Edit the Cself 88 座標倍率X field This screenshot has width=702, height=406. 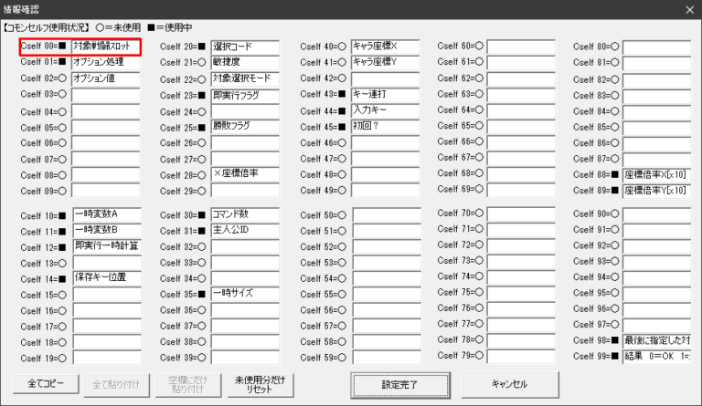[656, 174]
